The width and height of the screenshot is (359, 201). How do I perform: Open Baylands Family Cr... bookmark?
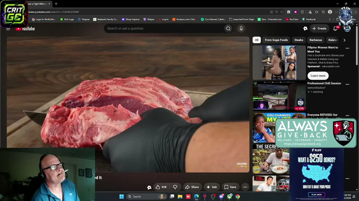coord(105,20)
